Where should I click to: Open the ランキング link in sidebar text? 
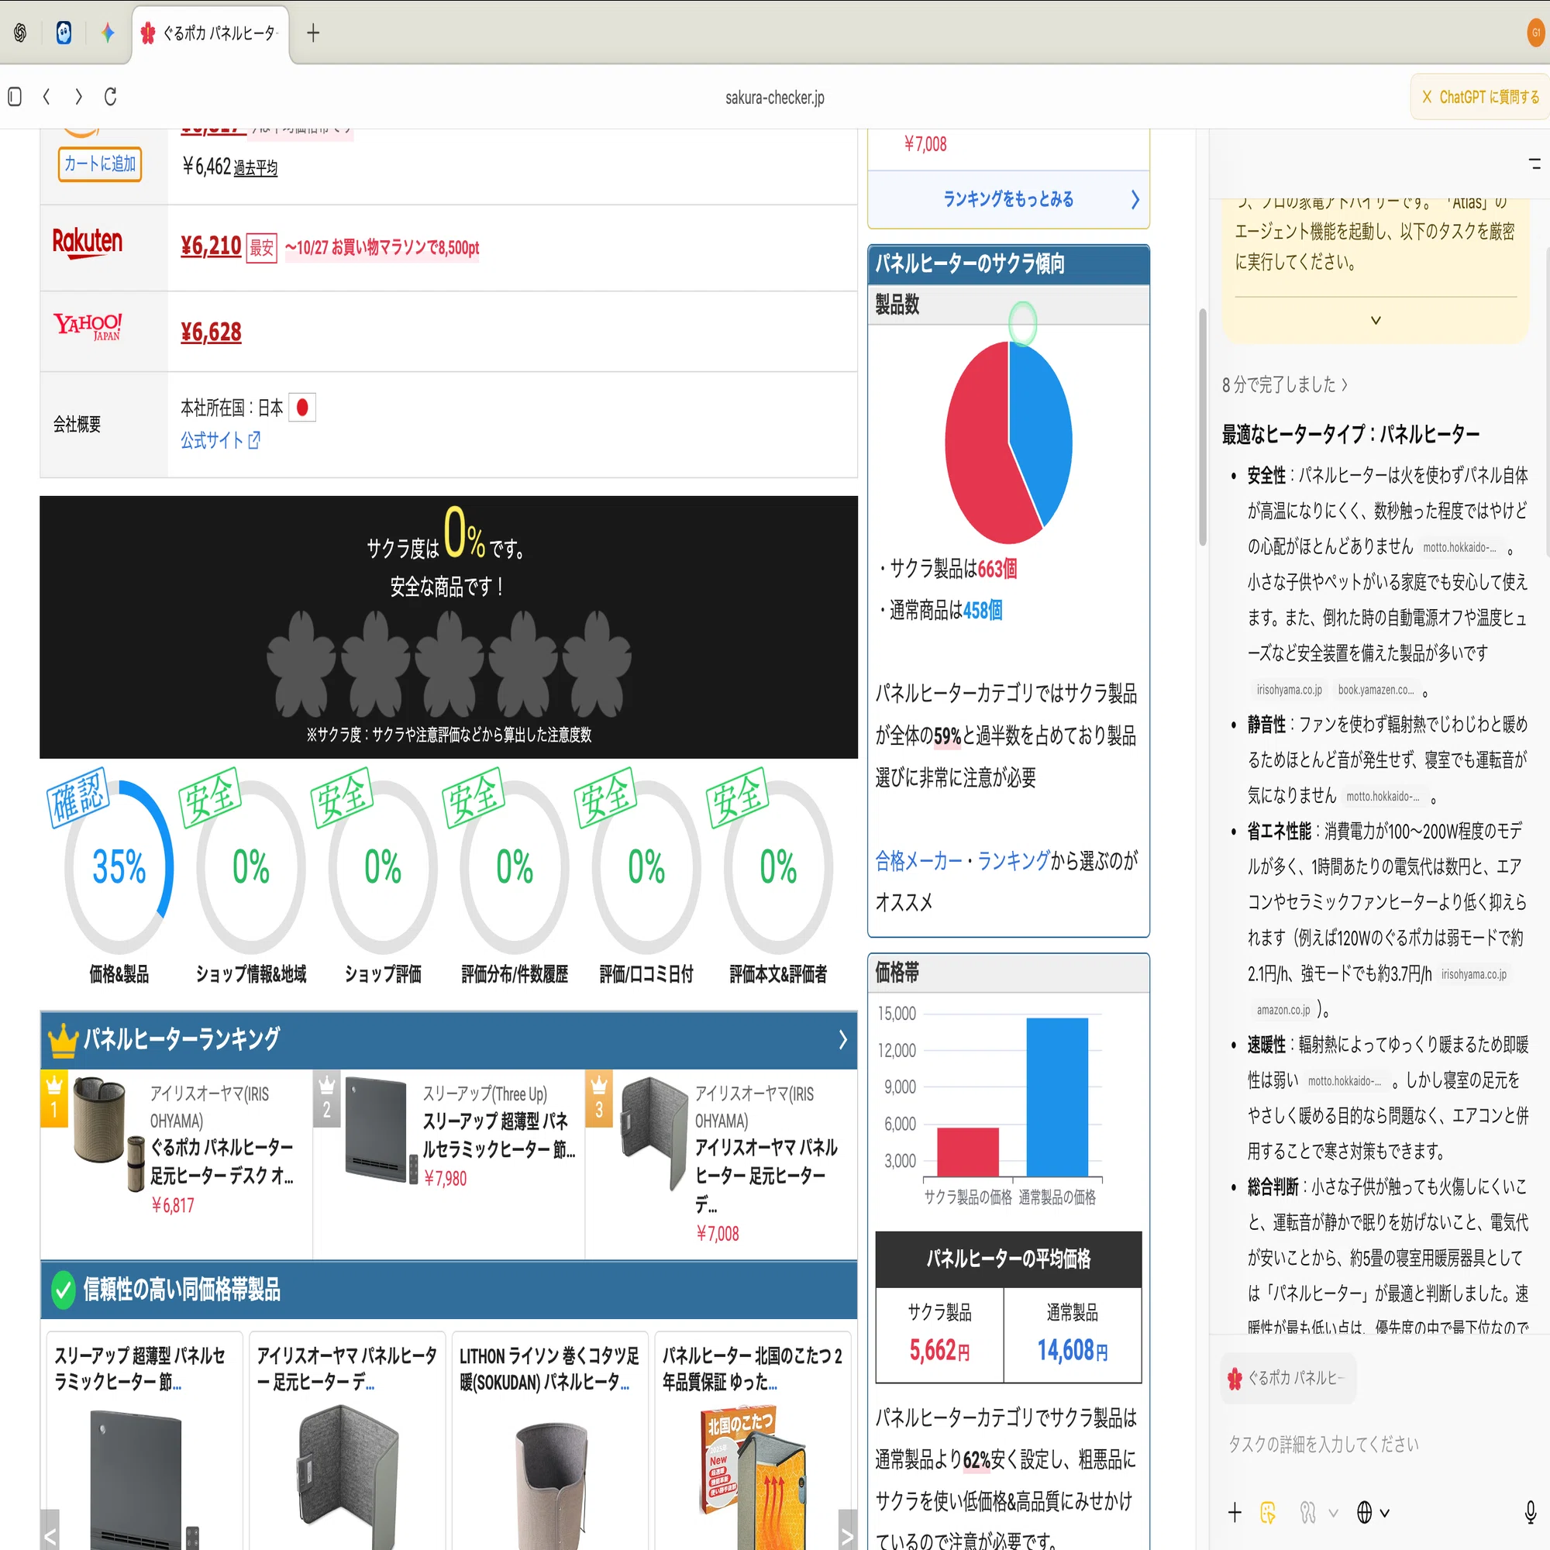(1013, 861)
